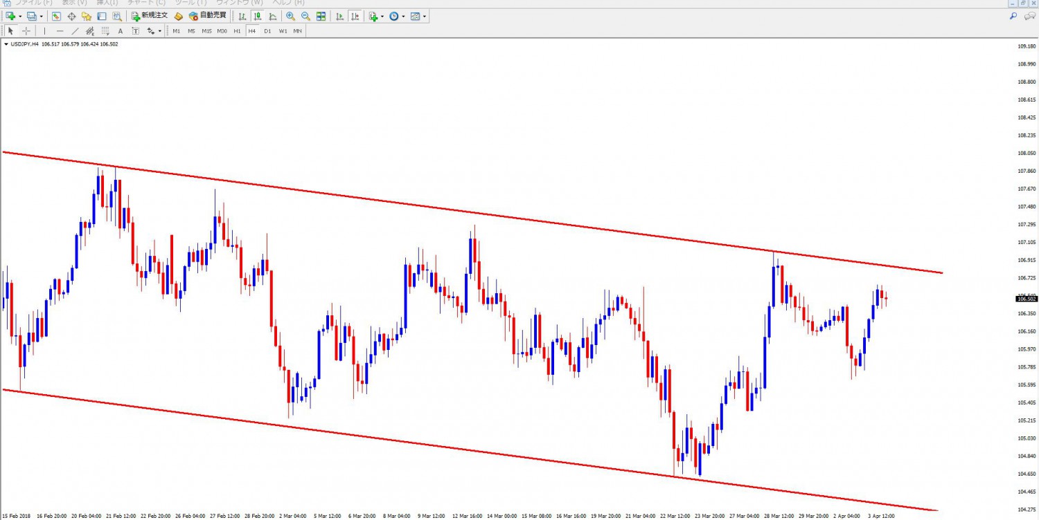The width and height of the screenshot is (1039, 520).
Task: Select the Fibonacci retracement tool
Action: pyautogui.click(x=105, y=31)
